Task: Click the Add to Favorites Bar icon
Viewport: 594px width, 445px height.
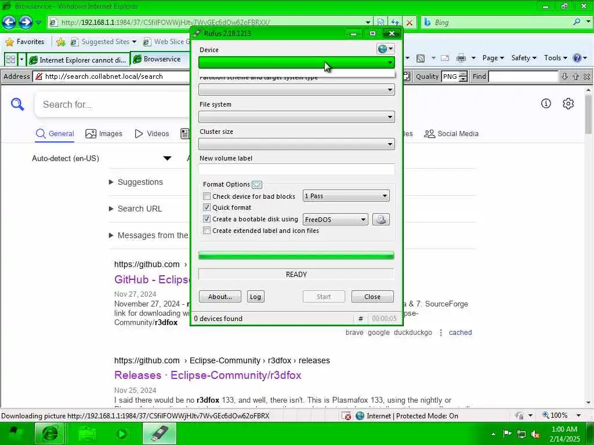Action: point(60,42)
